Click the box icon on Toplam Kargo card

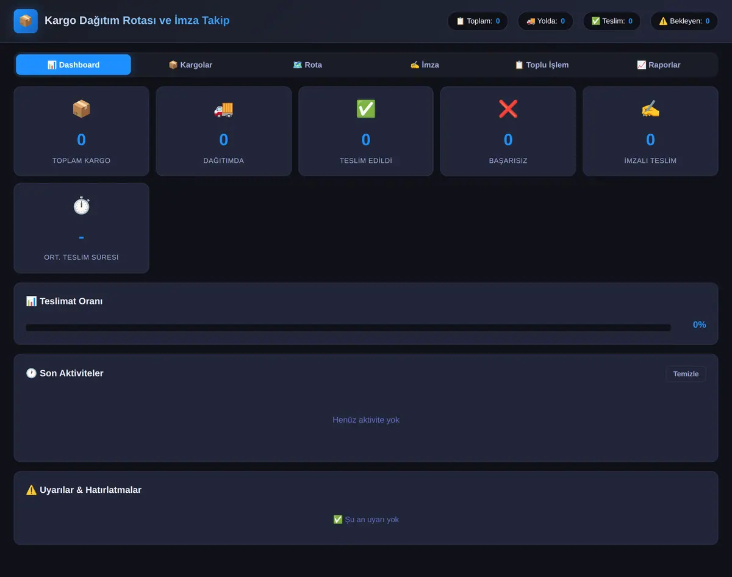coord(81,109)
